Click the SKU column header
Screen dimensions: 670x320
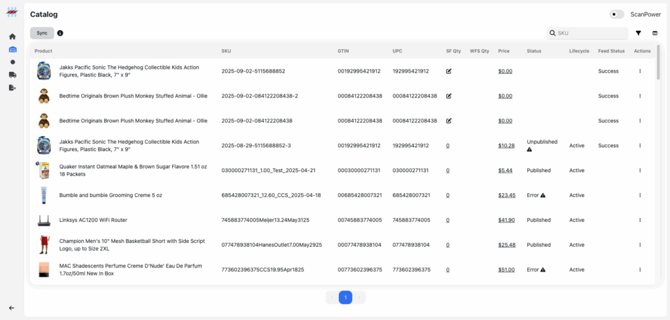(x=226, y=51)
